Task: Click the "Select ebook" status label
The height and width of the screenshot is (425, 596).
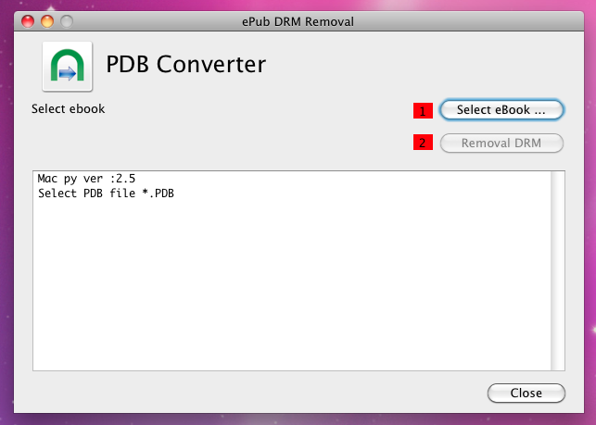Action: pos(69,109)
